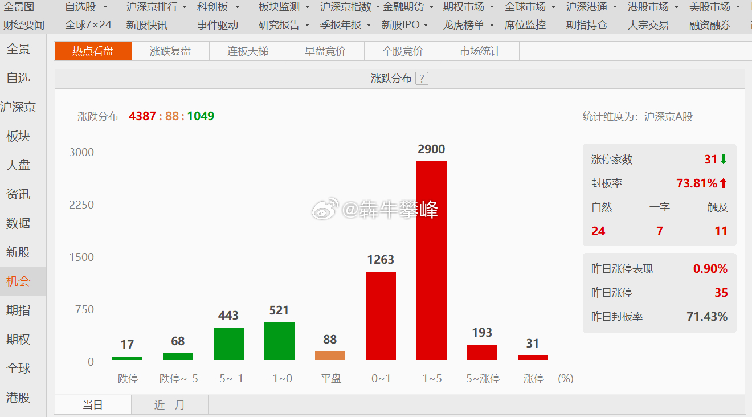Screen dimensions: 752x417
Task: Select 期权 in the left sidebar
Action: (x=23, y=340)
